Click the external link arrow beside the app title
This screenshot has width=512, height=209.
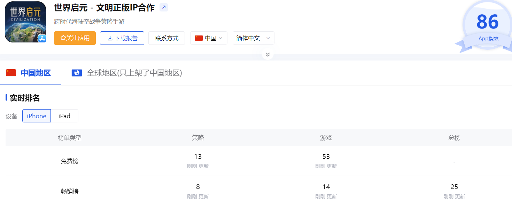[x=164, y=7]
